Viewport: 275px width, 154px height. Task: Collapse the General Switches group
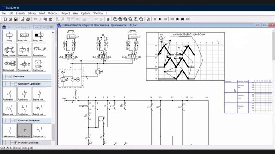click(15, 121)
